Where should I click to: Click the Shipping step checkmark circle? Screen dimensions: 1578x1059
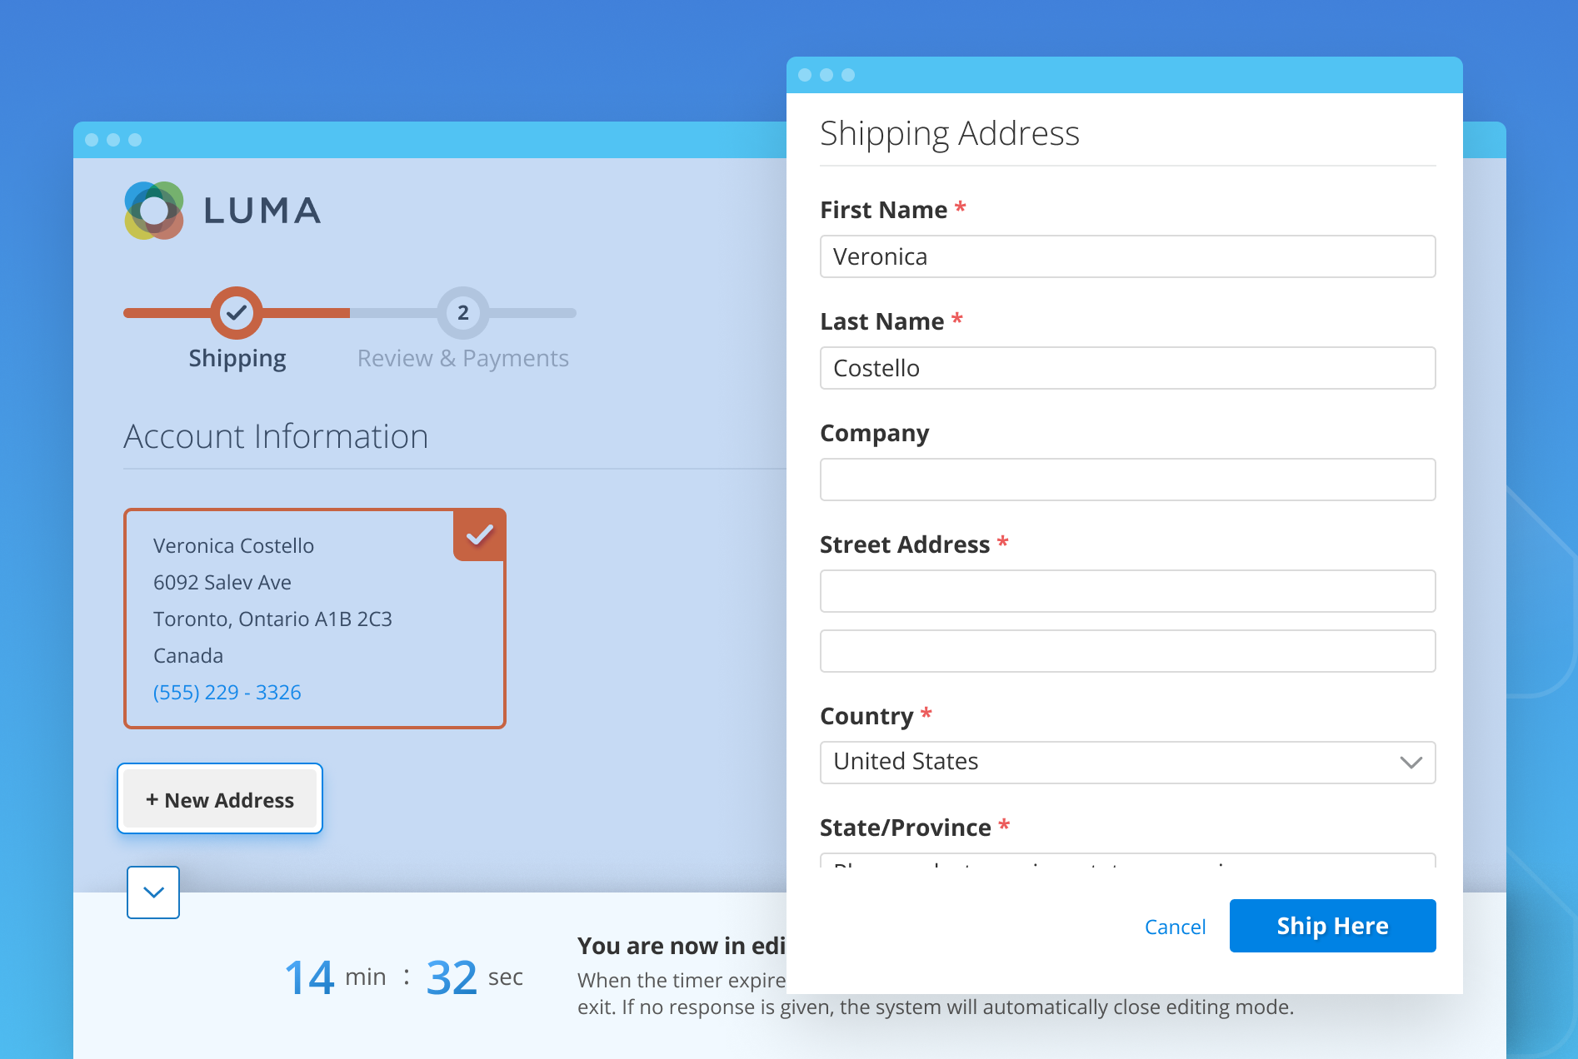tap(237, 313)
